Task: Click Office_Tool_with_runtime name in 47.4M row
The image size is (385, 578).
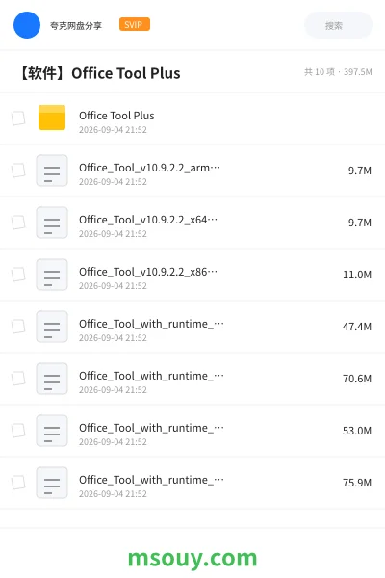Action: point(151,324)
